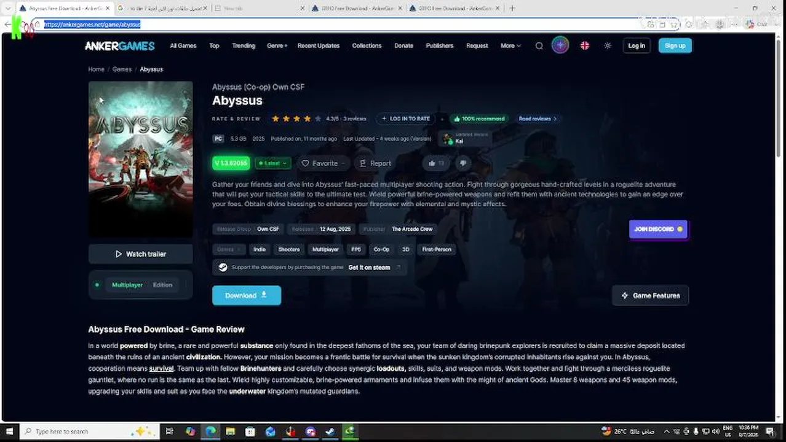786x442 pixels.
Task: Open All Games in navigation
Action: (x=183, y=45)
